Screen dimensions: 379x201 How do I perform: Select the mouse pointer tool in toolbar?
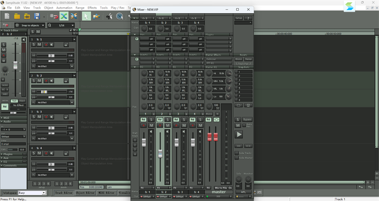[x=86, y=16]
